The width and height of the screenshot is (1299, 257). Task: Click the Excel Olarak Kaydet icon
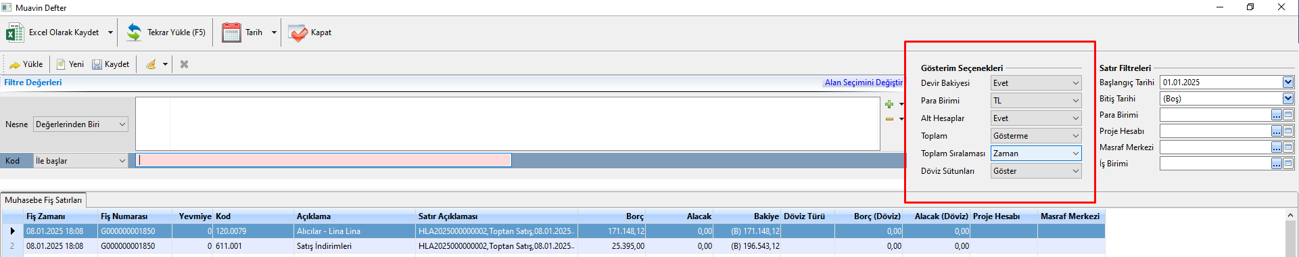tap(15, 32)
